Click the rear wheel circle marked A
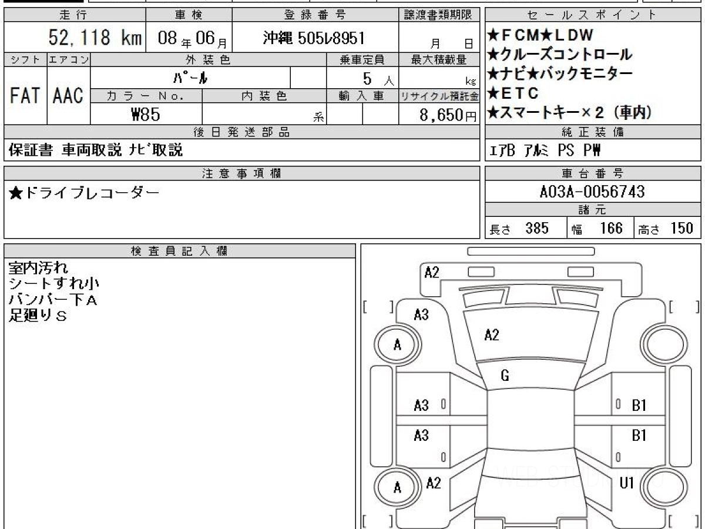The image size is (705, 529). click(398, 487)
